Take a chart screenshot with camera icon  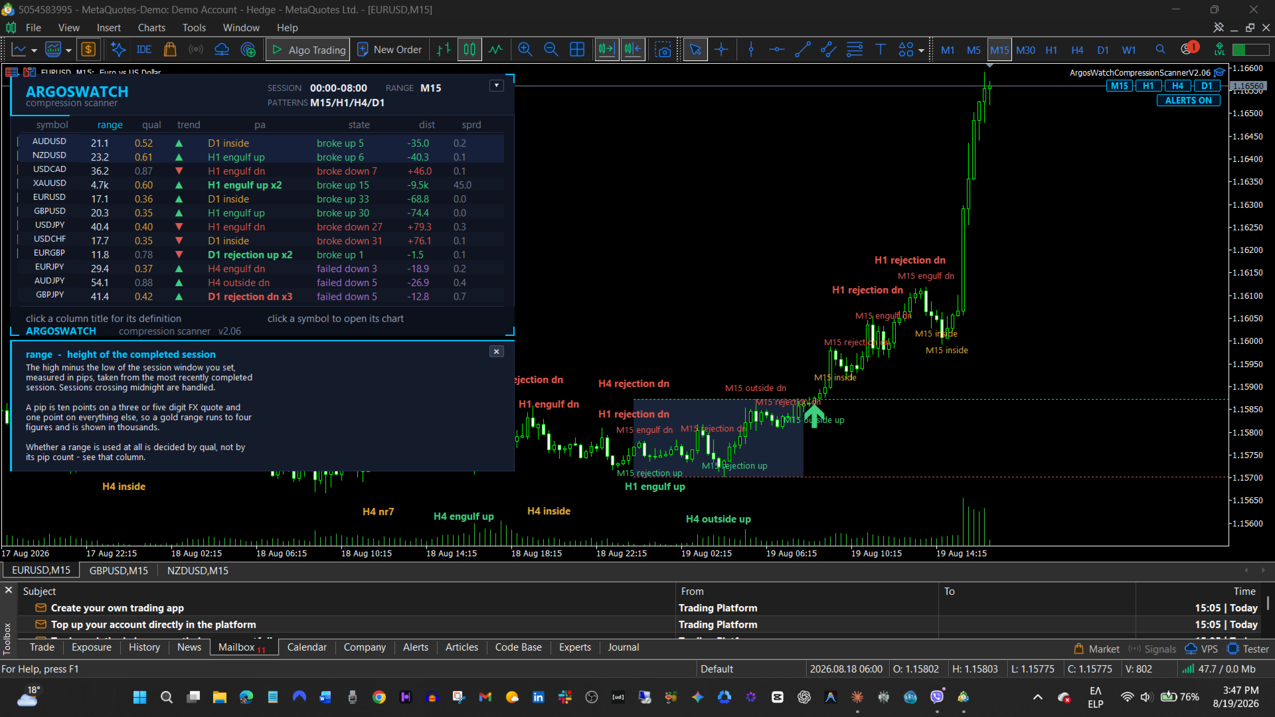pos(663,50)
